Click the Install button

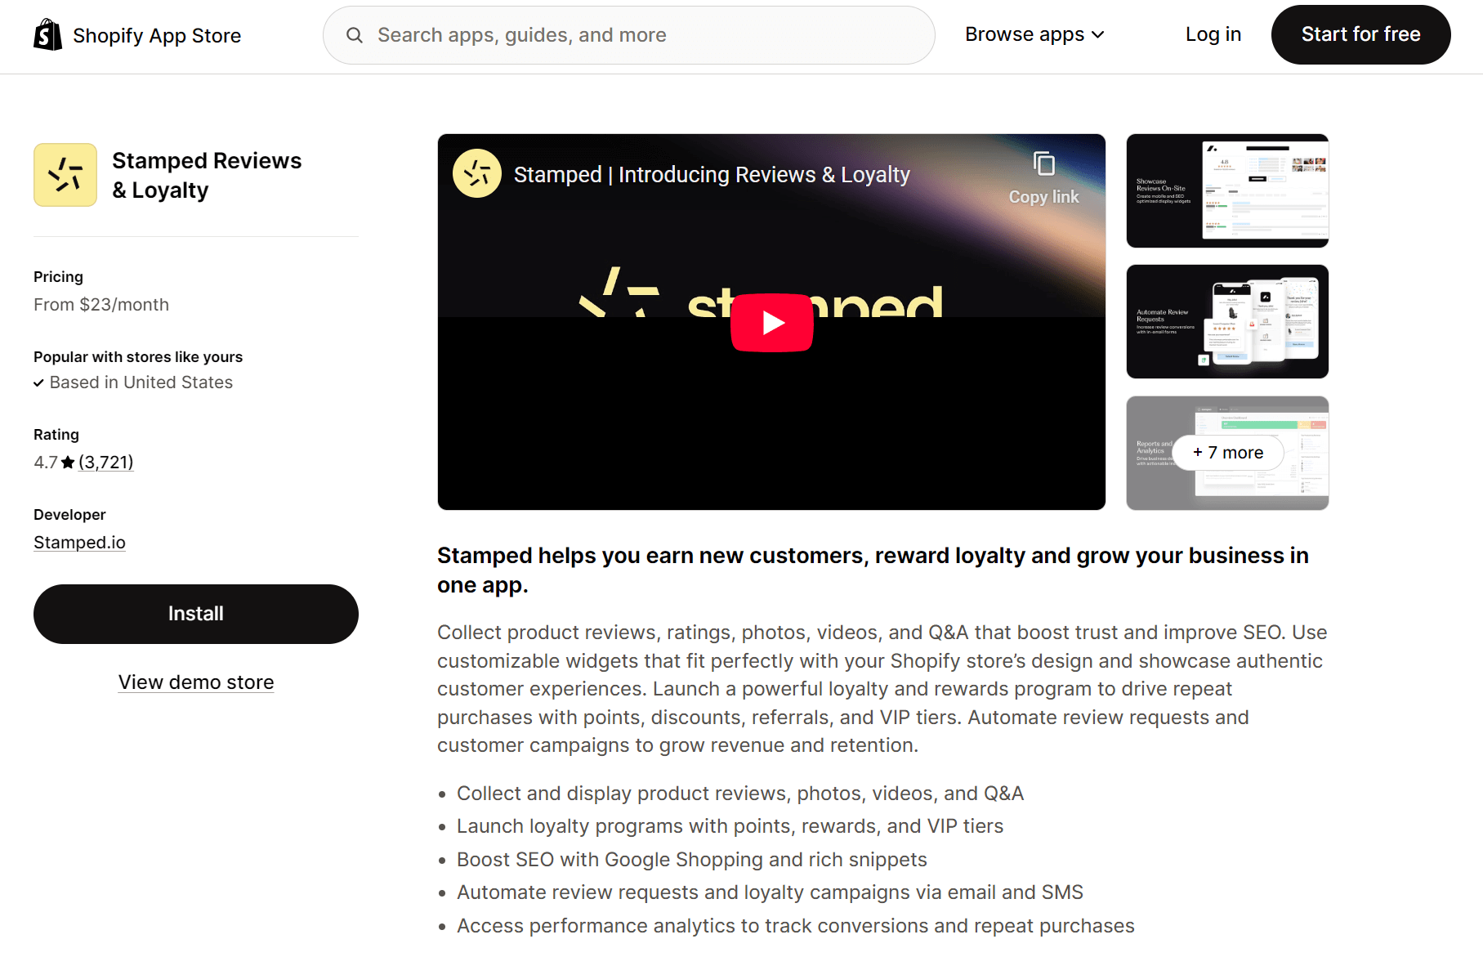[x=195, y=614]
